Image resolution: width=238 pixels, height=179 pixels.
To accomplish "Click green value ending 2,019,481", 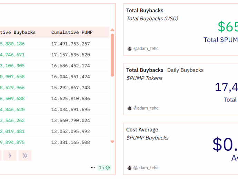I will click(12, 131).
